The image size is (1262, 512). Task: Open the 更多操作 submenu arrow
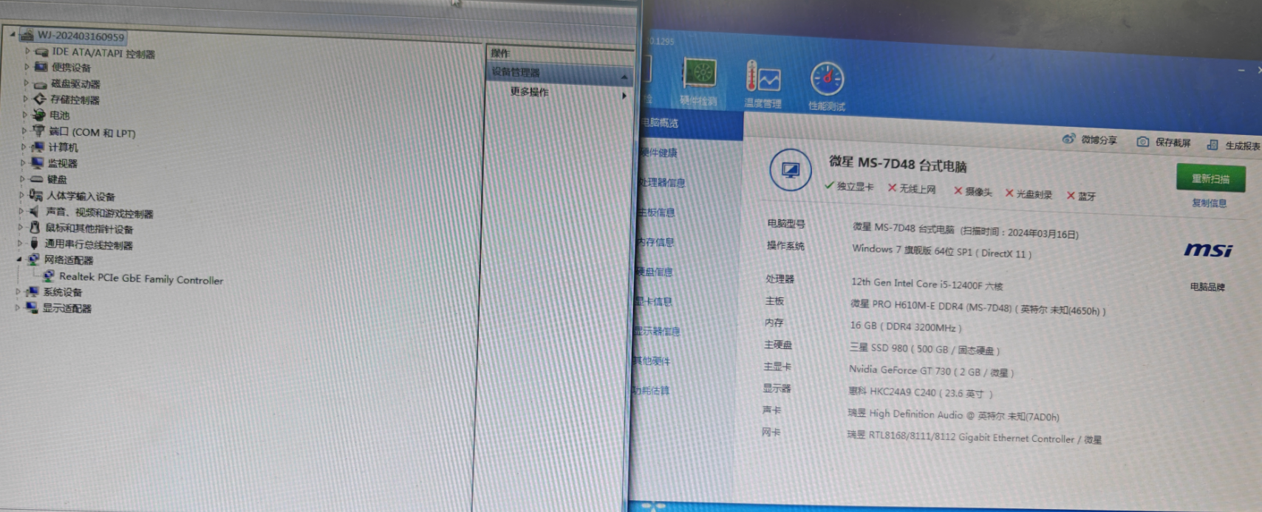[x=624, y=96]
